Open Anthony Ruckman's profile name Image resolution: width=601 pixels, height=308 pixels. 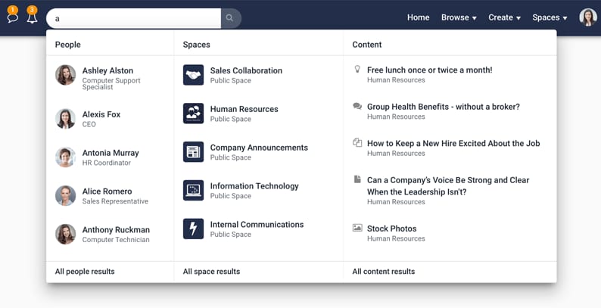click(x=116, y=230)
